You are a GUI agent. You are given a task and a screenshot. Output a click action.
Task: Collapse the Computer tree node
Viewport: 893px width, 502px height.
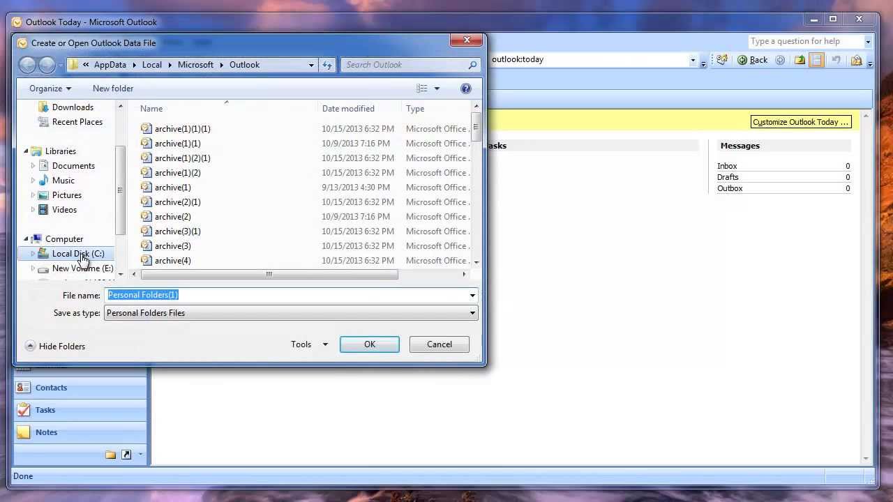[27, 239]
